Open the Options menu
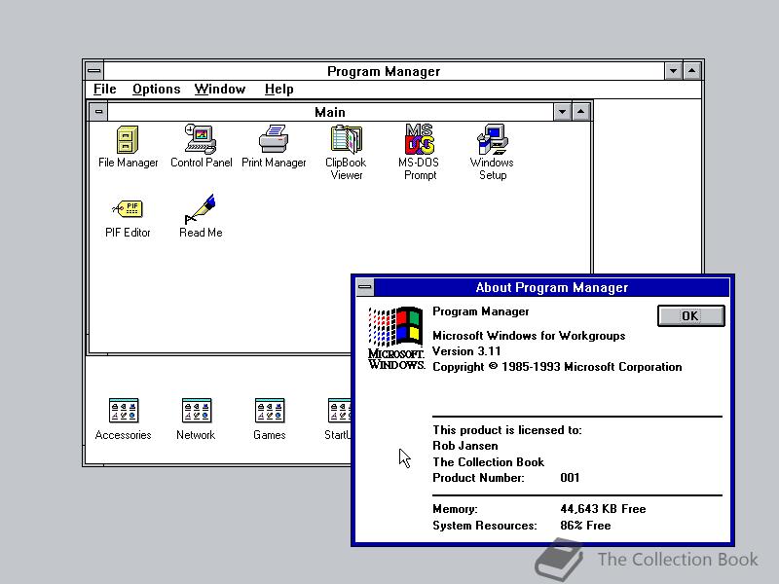This screenshot has width=779, height=584. pos(156,89)
